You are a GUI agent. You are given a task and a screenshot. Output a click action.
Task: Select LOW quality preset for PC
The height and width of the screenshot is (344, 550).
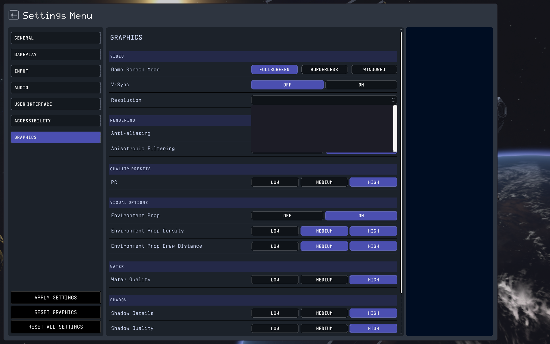pos(275,182)
